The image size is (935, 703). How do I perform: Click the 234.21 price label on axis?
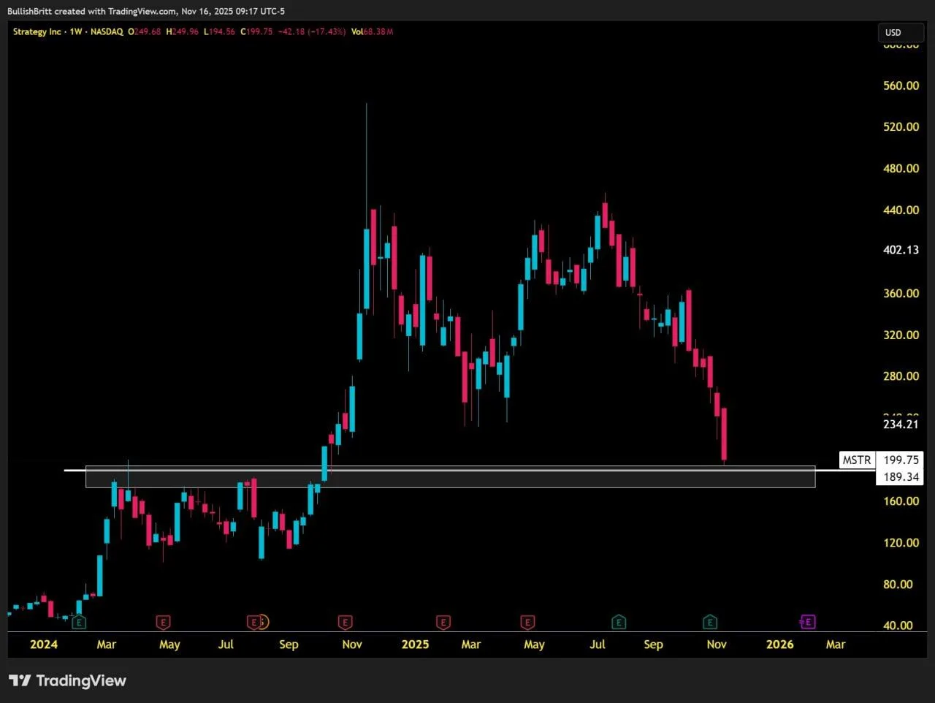coord(901,425)
